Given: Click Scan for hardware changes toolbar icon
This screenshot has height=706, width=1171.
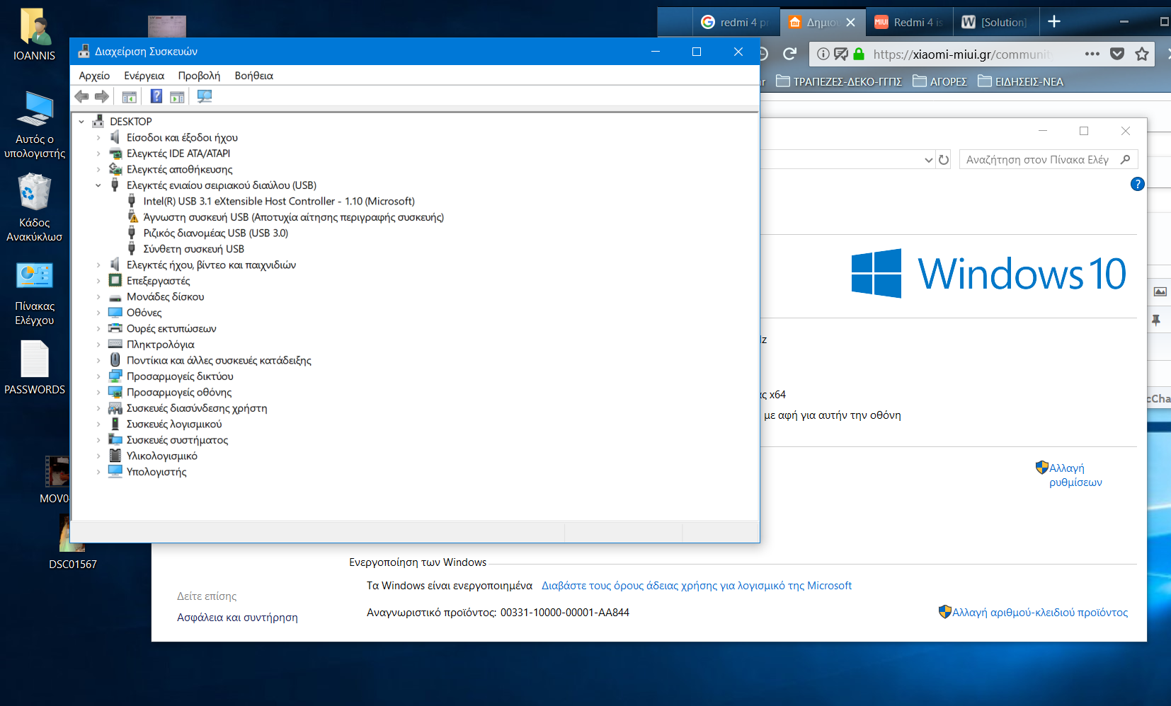Looking at the screenshot, I should pos(205,97).
